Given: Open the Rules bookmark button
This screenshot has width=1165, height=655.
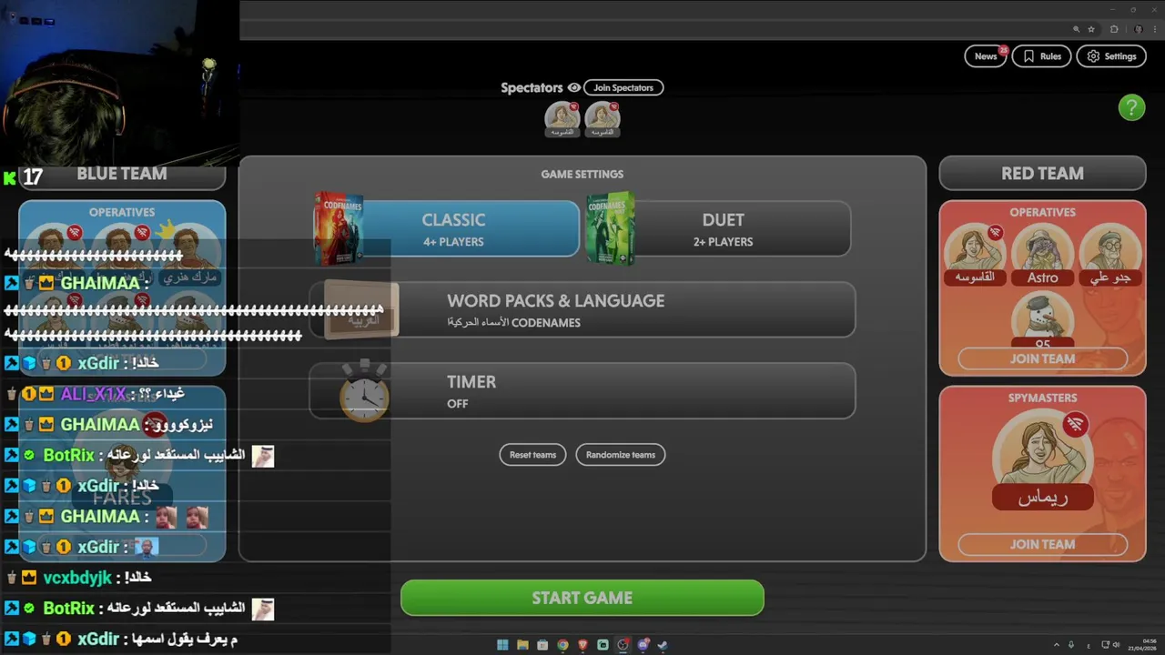Looking at the screenshot, I should click(x=1041, y=56).
